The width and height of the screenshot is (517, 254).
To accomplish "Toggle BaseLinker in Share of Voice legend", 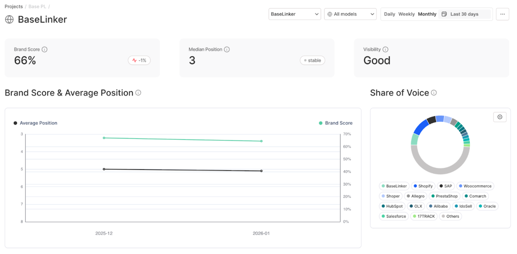I will pos(395,186).
